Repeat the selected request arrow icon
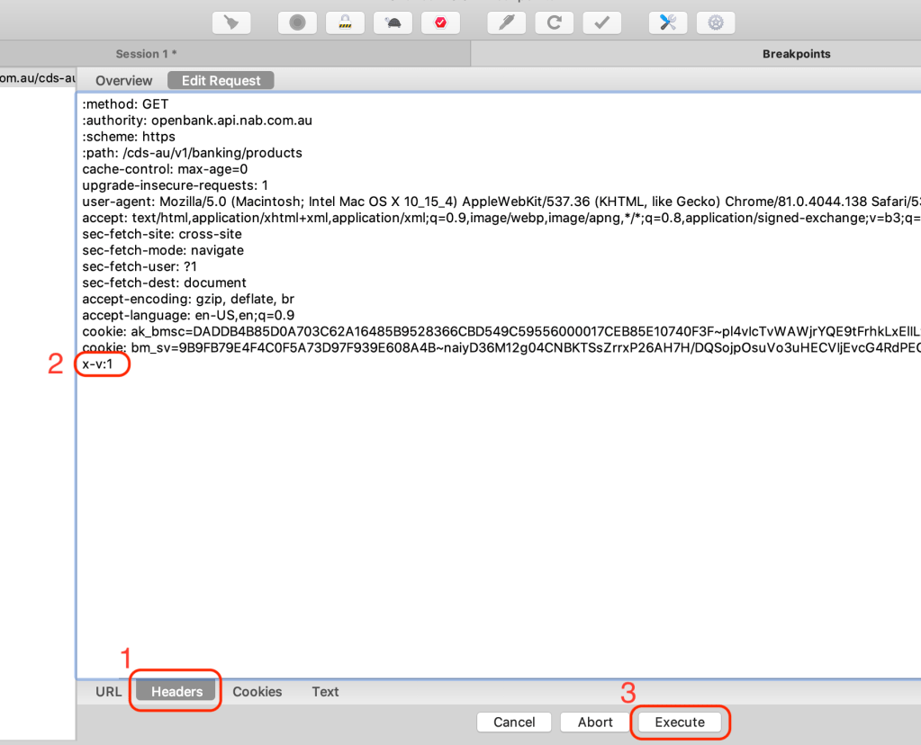This screenshot has width=921, height=745. pos(554,22)
